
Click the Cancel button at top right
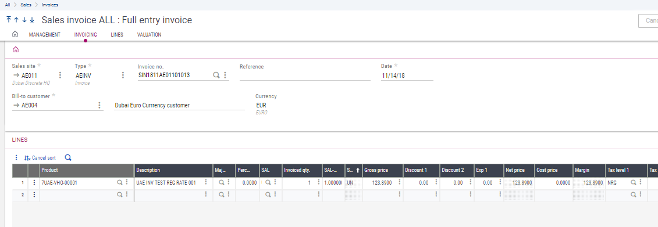648,20
